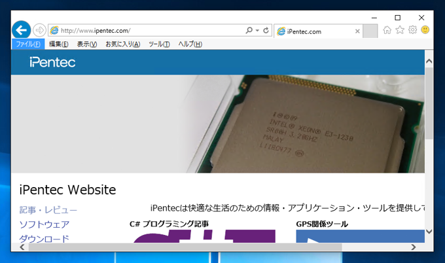Open a new tab with the blank tab button

[370, 31]
